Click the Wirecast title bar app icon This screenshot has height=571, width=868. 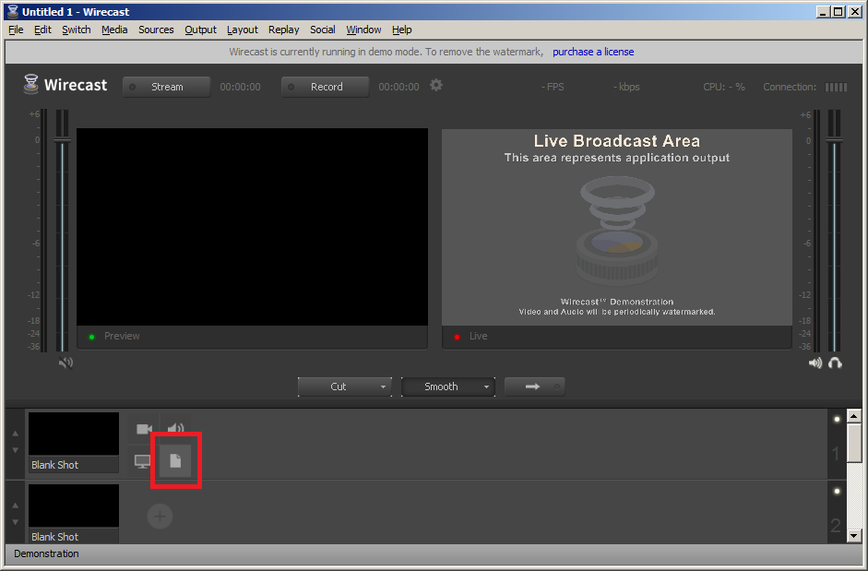(x=13, y=12)
